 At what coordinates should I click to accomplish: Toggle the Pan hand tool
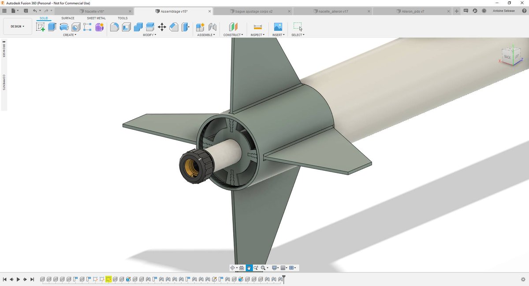(x=249, y=268)
